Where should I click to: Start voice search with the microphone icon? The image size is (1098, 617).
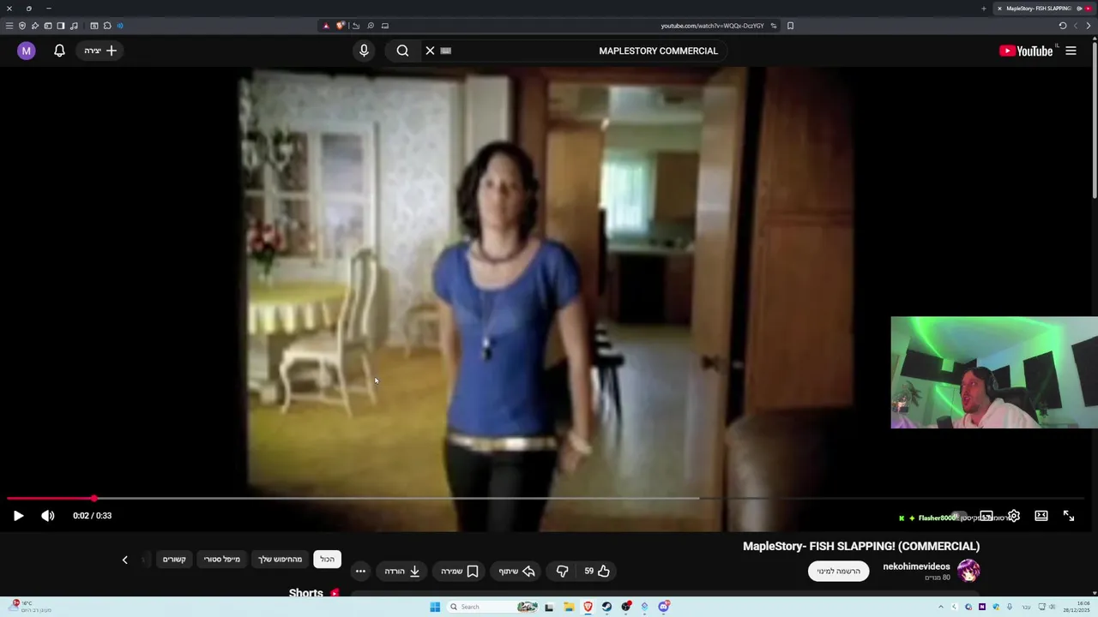coord(364,51)
